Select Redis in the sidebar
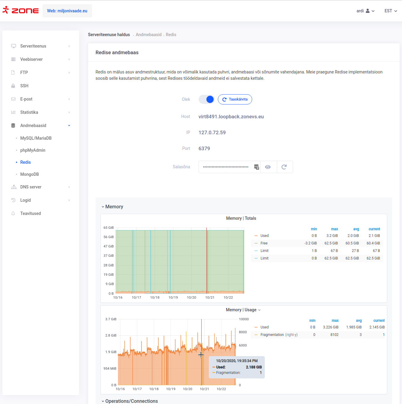Image resolution: width=402 pixels, height=404 pixels. click(x=26, y=162)
